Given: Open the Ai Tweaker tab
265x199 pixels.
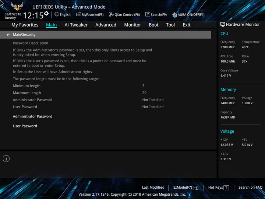Looking at the screenshot, I should point(76,25).
